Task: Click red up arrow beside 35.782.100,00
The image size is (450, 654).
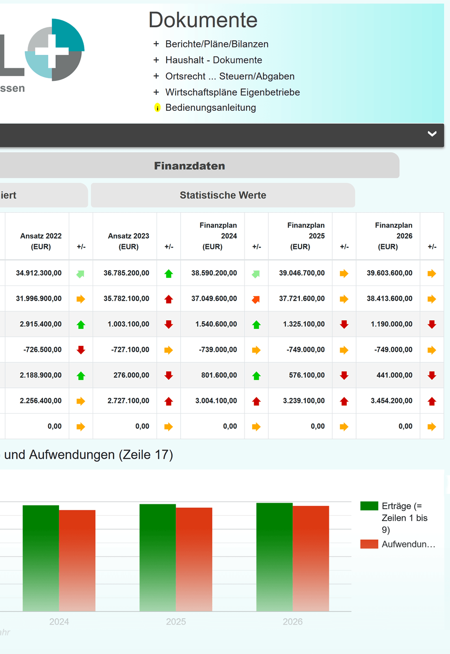Action: (x=169, y=299)
